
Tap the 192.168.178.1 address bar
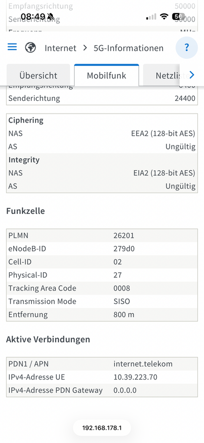click(x=102, y=428)
